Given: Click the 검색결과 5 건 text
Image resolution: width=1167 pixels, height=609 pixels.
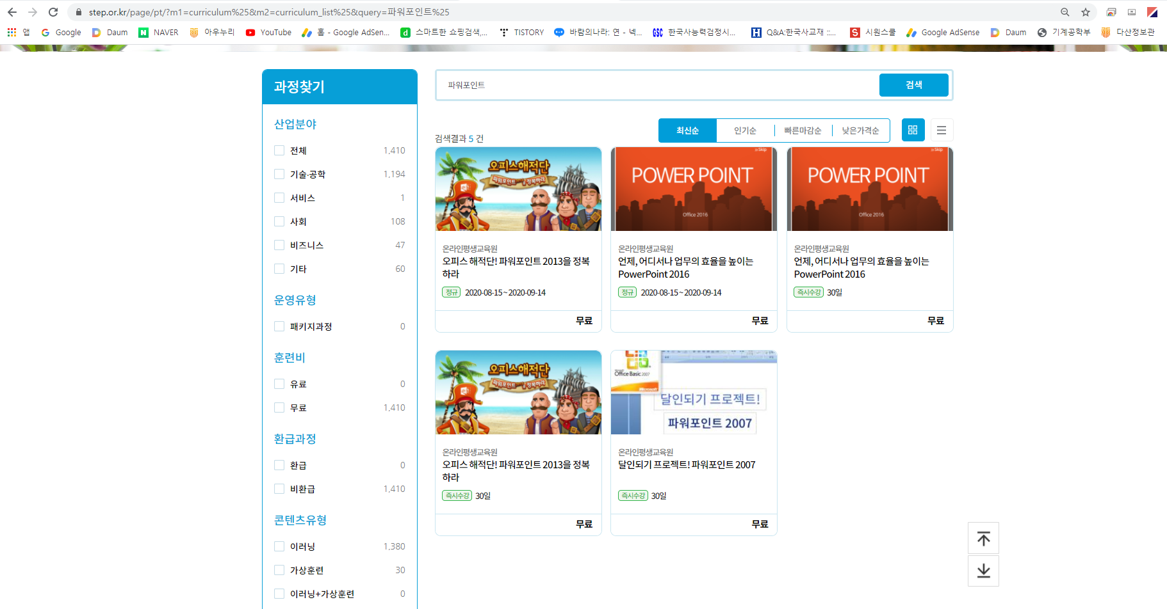Looking at the screenshot, I should (x=459, y=139).
